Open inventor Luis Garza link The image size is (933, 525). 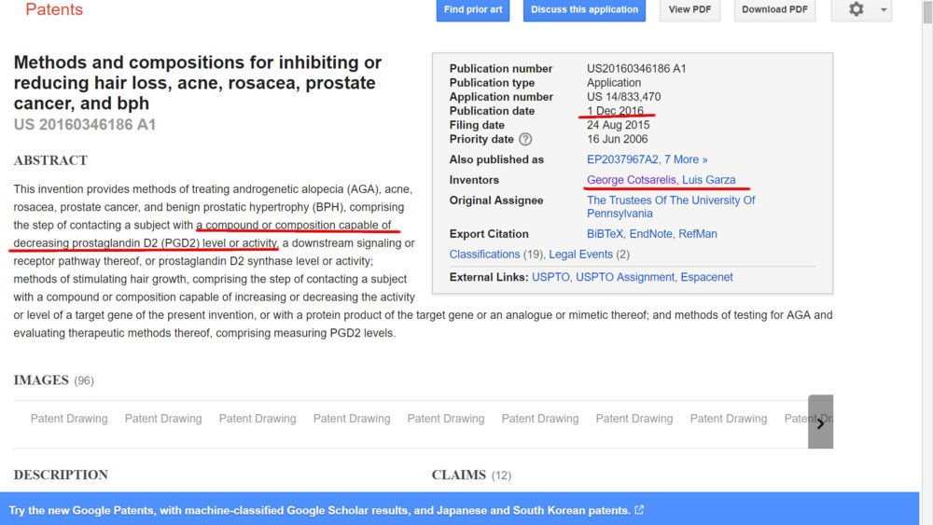709,180
